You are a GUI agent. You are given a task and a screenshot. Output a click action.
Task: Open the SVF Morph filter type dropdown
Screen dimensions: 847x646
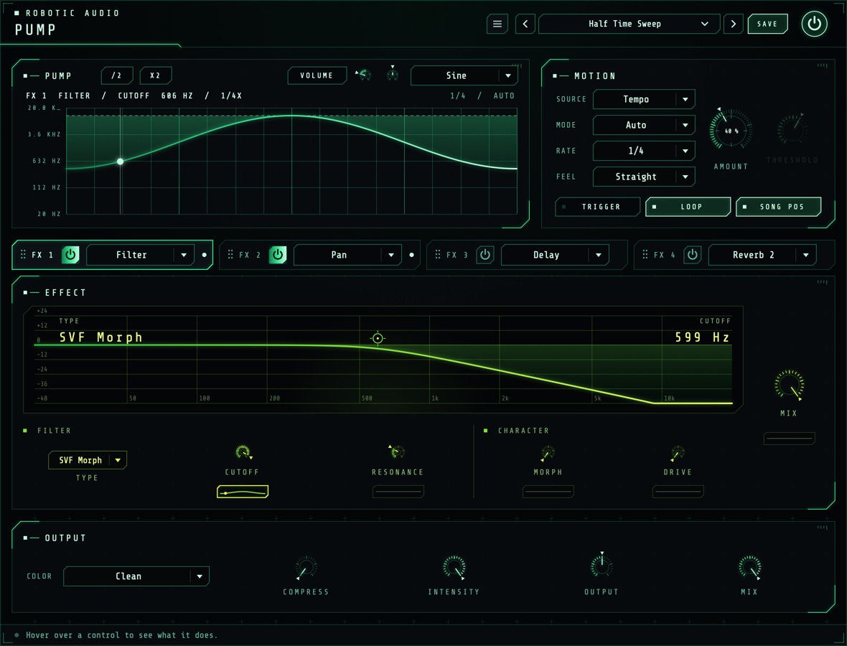pos(88,460)
